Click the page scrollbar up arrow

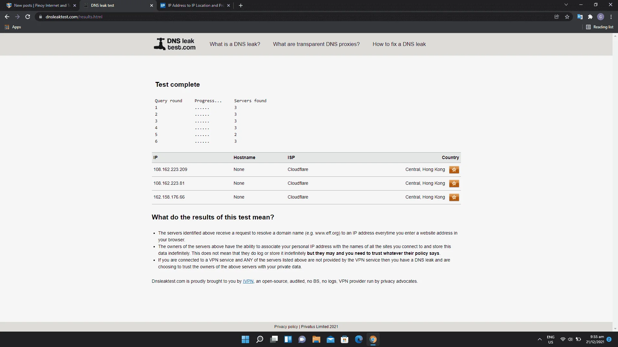[x=615, y=36]
